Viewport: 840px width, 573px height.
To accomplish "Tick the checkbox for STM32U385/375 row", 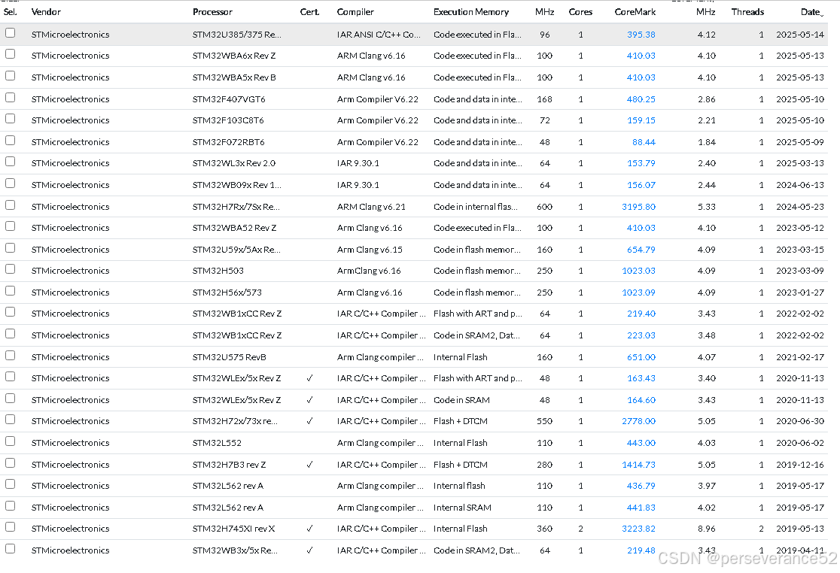I will 11,33.
